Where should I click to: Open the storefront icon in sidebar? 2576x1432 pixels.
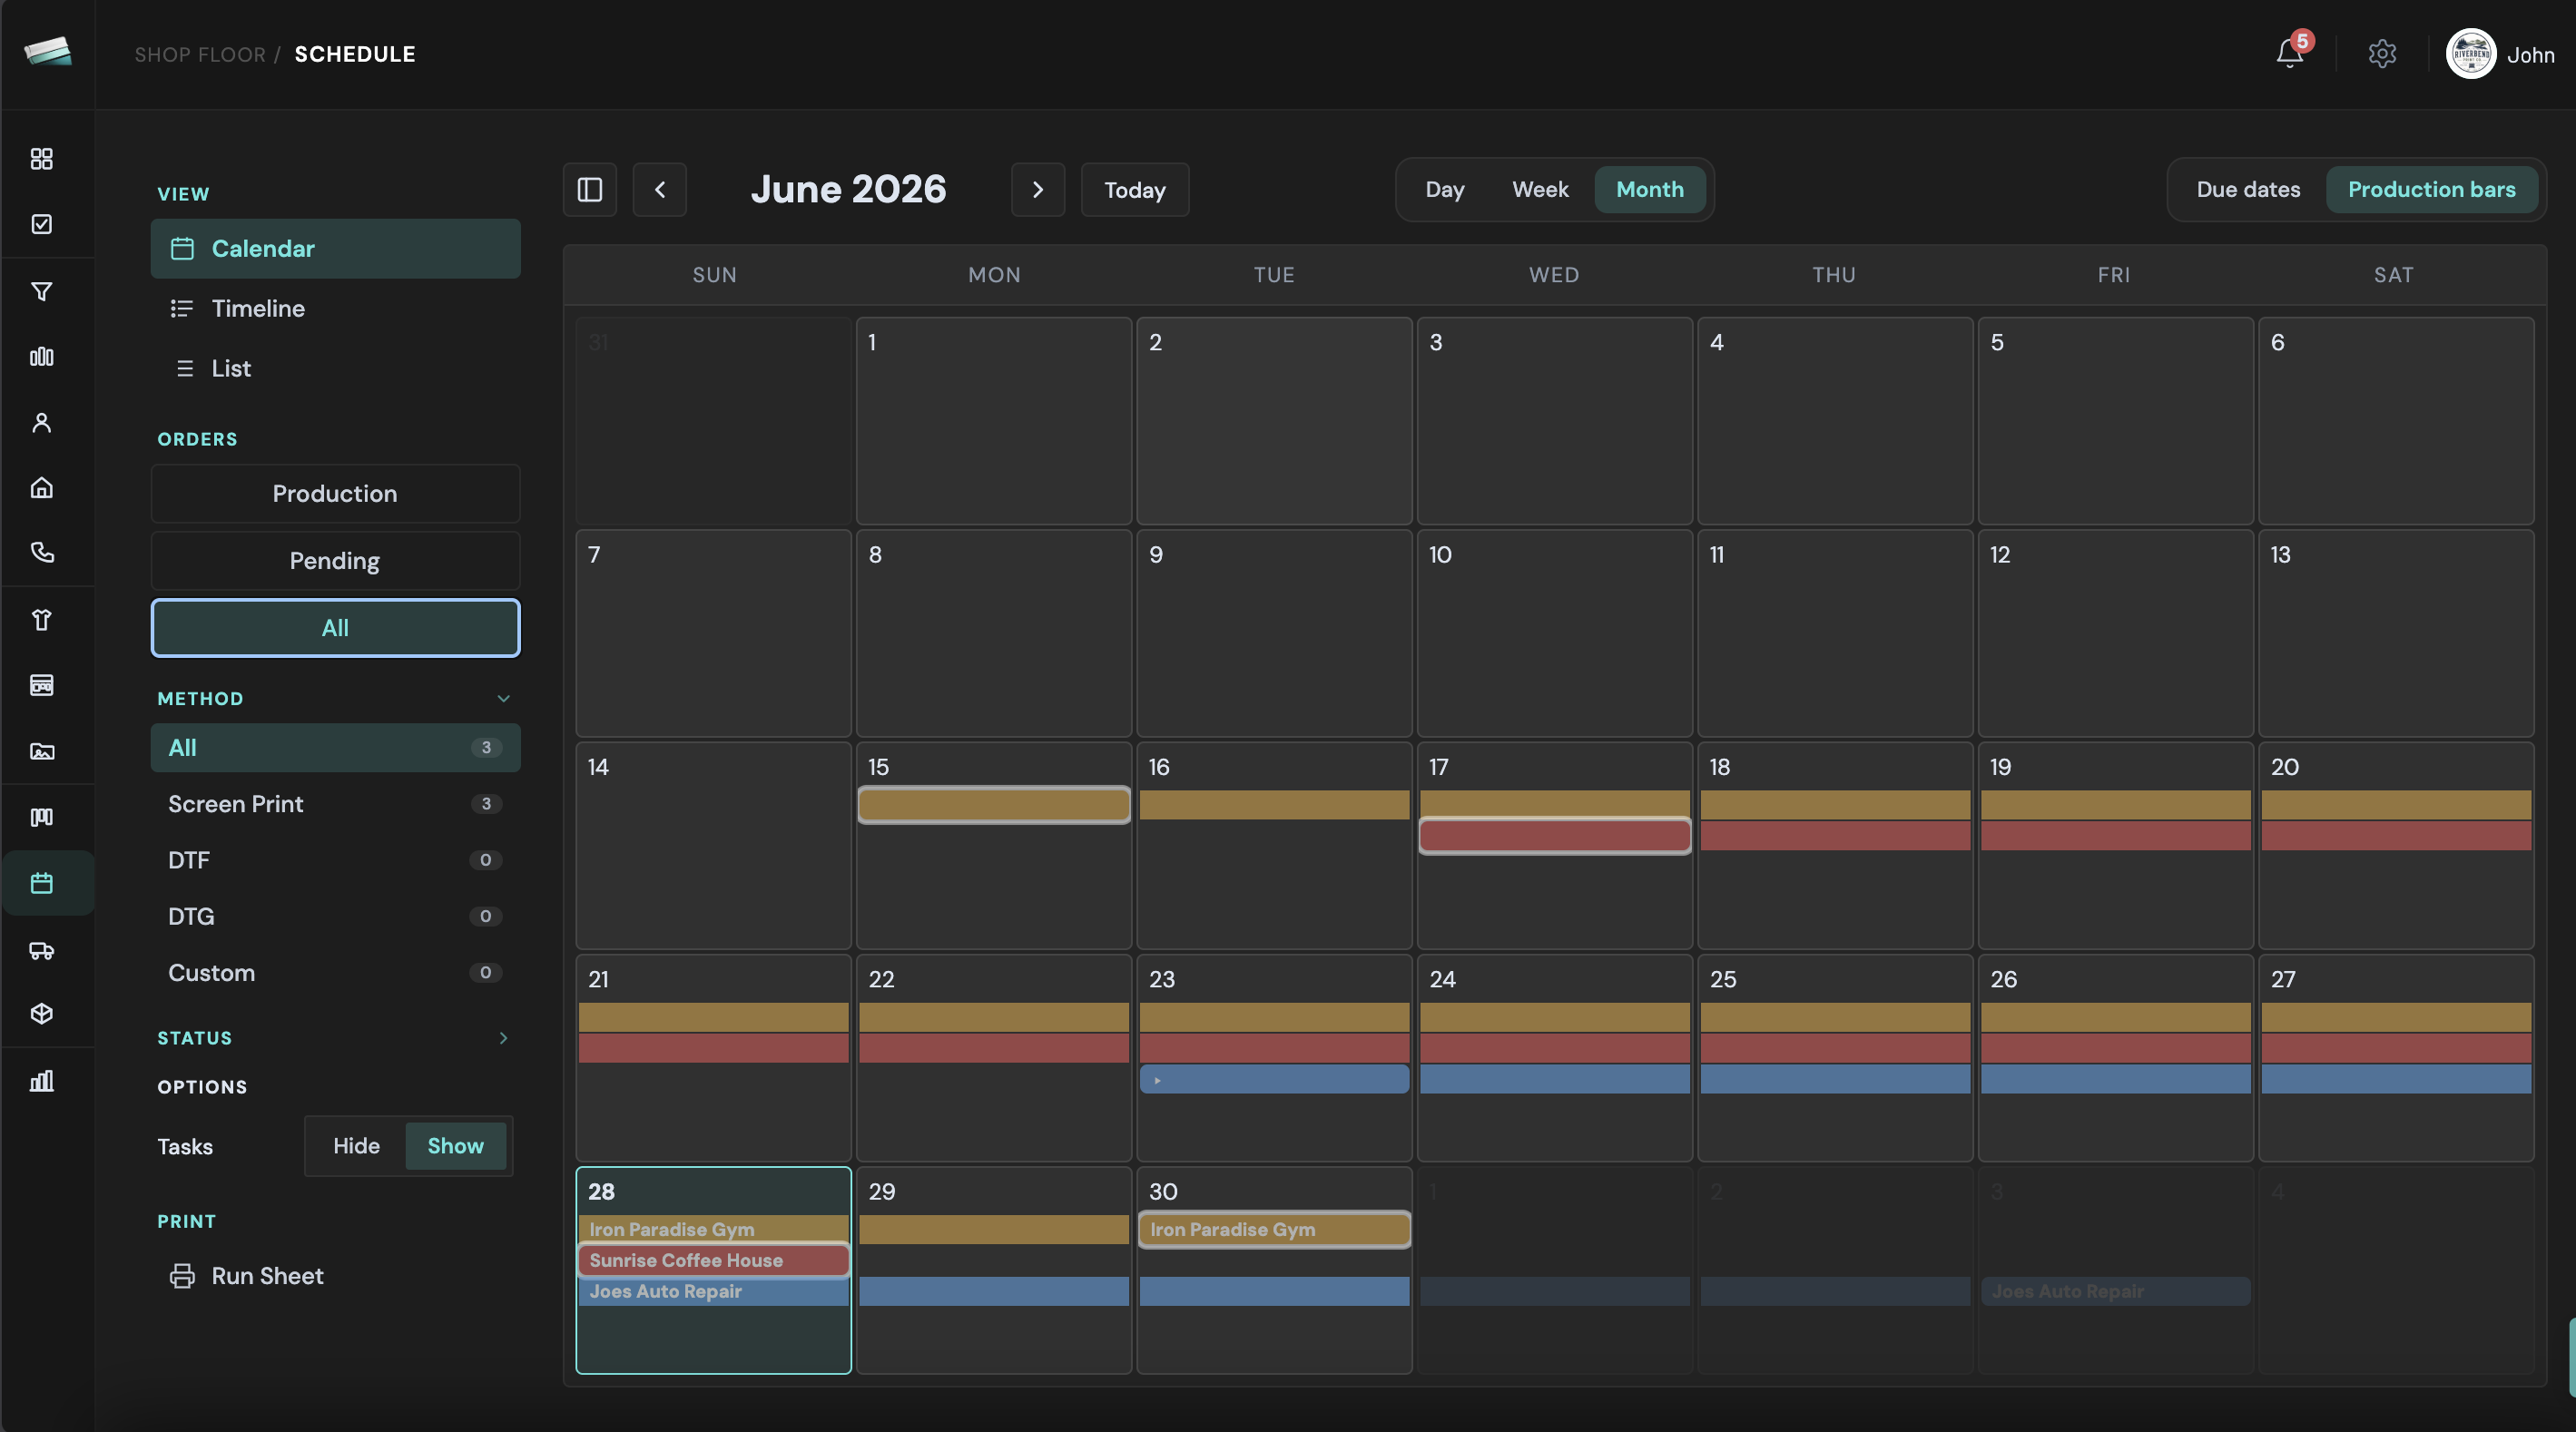click(x=41, y=685)
